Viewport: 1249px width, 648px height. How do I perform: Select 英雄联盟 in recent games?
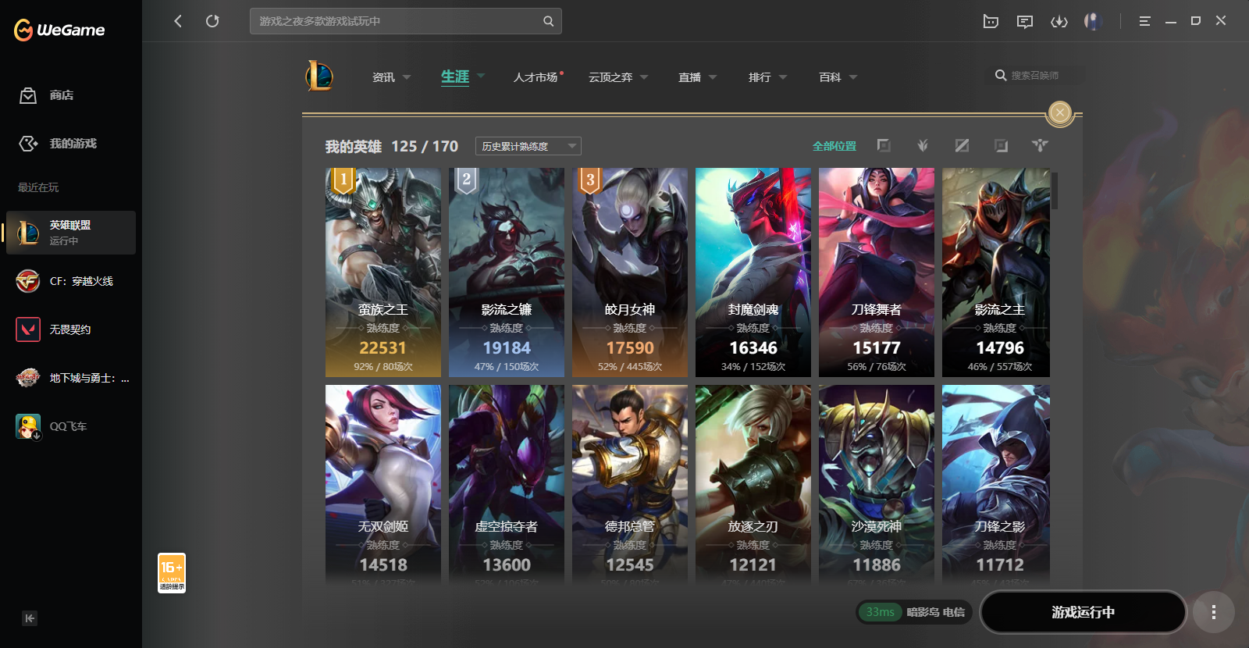(71, 233)
